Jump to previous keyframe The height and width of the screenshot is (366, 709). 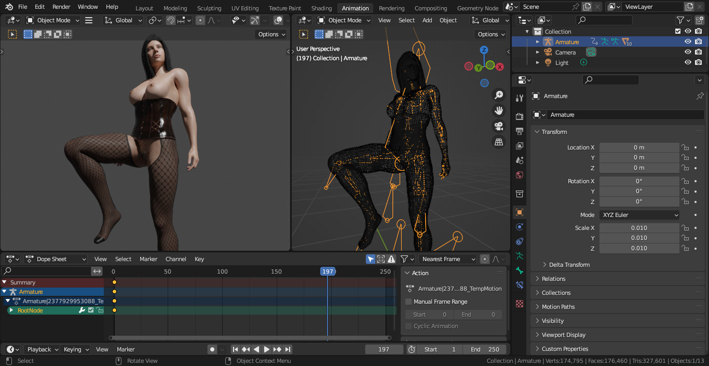[246, 349]
